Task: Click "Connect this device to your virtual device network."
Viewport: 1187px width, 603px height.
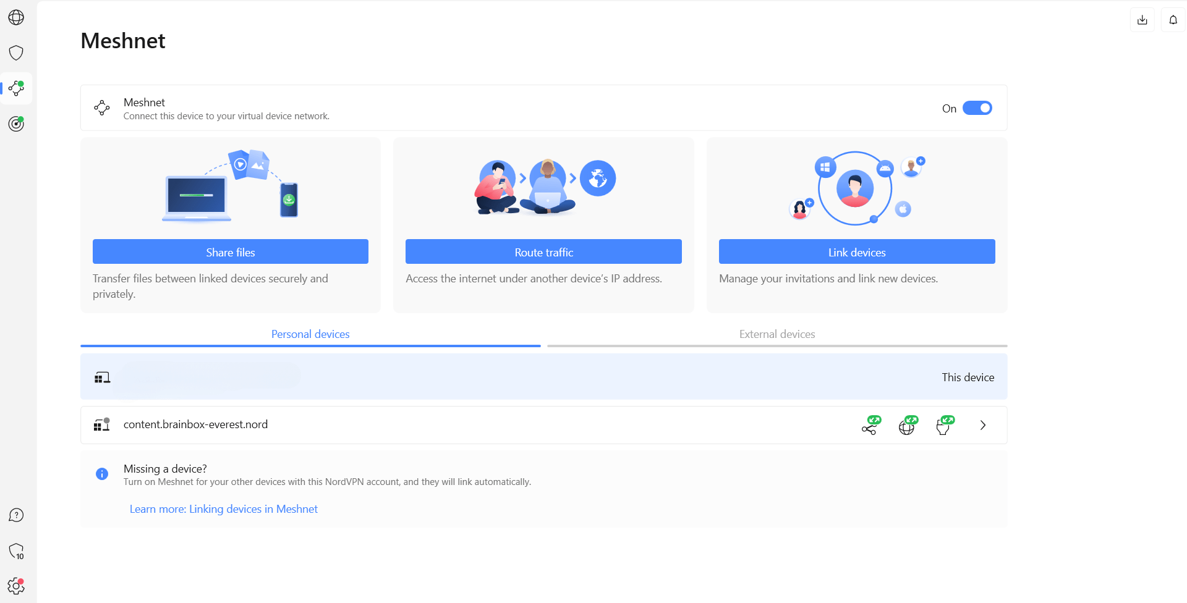Action: click(x=226, y=116)
